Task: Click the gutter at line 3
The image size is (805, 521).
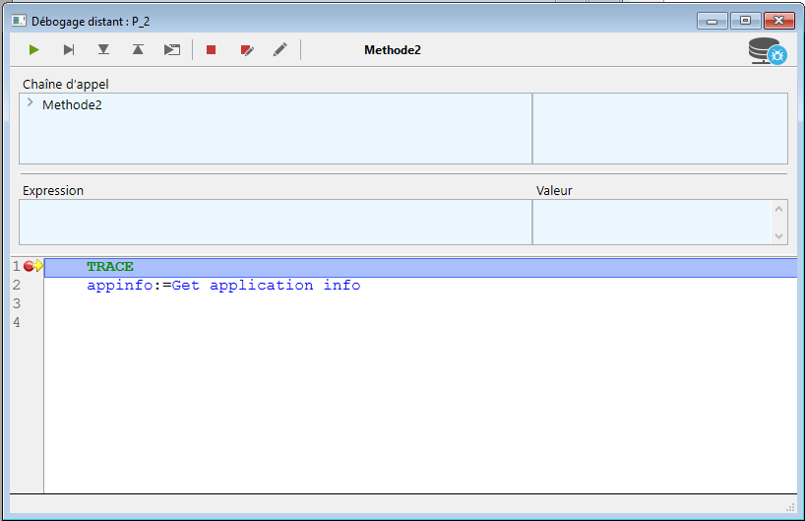Action: (x=29, y=304)
